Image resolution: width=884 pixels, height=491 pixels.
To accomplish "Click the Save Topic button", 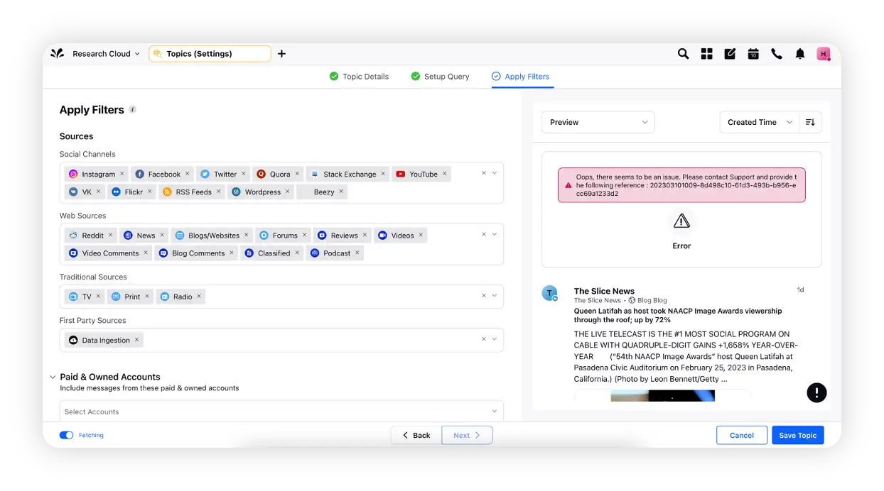I will tap(797, 435).
